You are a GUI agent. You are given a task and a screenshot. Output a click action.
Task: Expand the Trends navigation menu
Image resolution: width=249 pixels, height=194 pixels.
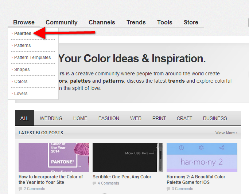(136, 23)
